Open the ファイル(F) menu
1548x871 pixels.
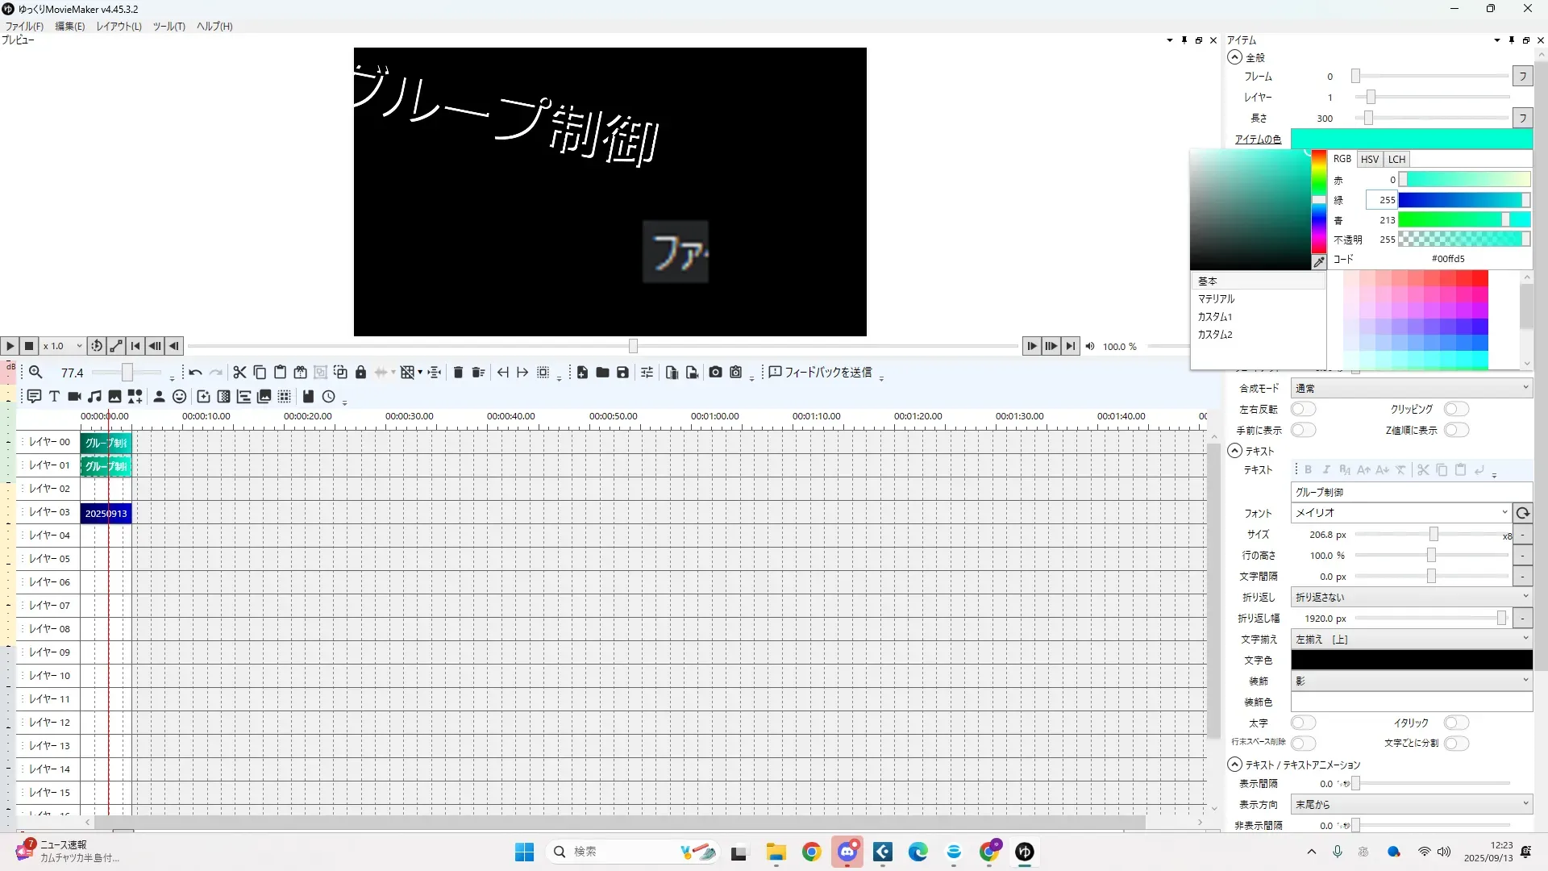[x=24, y=27]
